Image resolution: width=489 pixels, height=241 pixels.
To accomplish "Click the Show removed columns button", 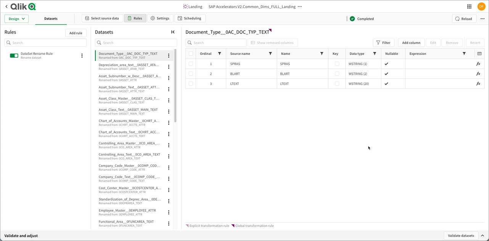I will point(273,43).
